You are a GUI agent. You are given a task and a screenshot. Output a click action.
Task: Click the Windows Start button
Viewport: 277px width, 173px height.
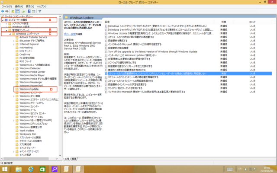(6, 168)
